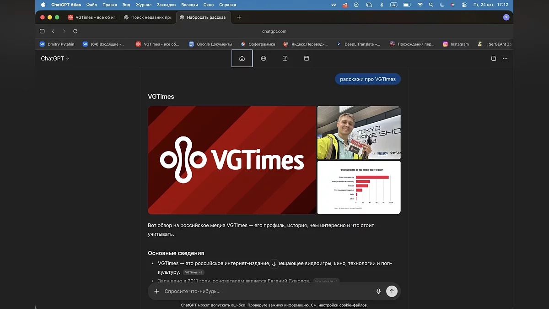Click the scroll-to-bottom down arrow

(274, 264)
